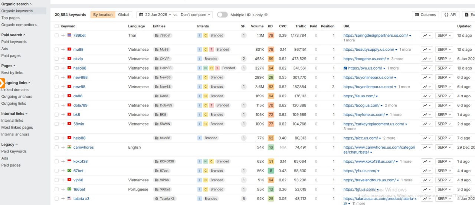The width and height of the screenshot is (475, 205).
Task: Sort table by Volume column header
Action: click(x=257, y=26)
